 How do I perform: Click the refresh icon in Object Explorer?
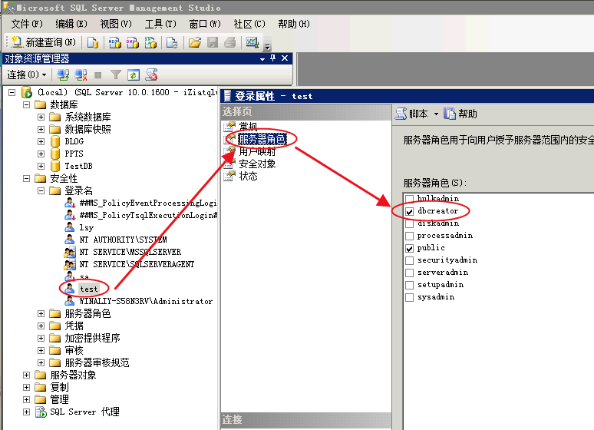point(134,74)
